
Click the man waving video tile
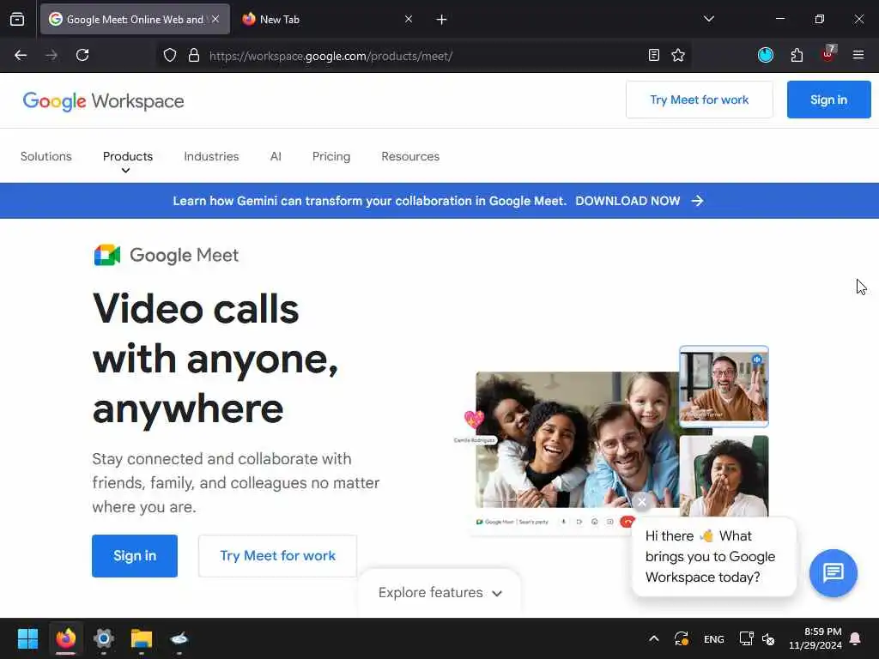[724, 387]
